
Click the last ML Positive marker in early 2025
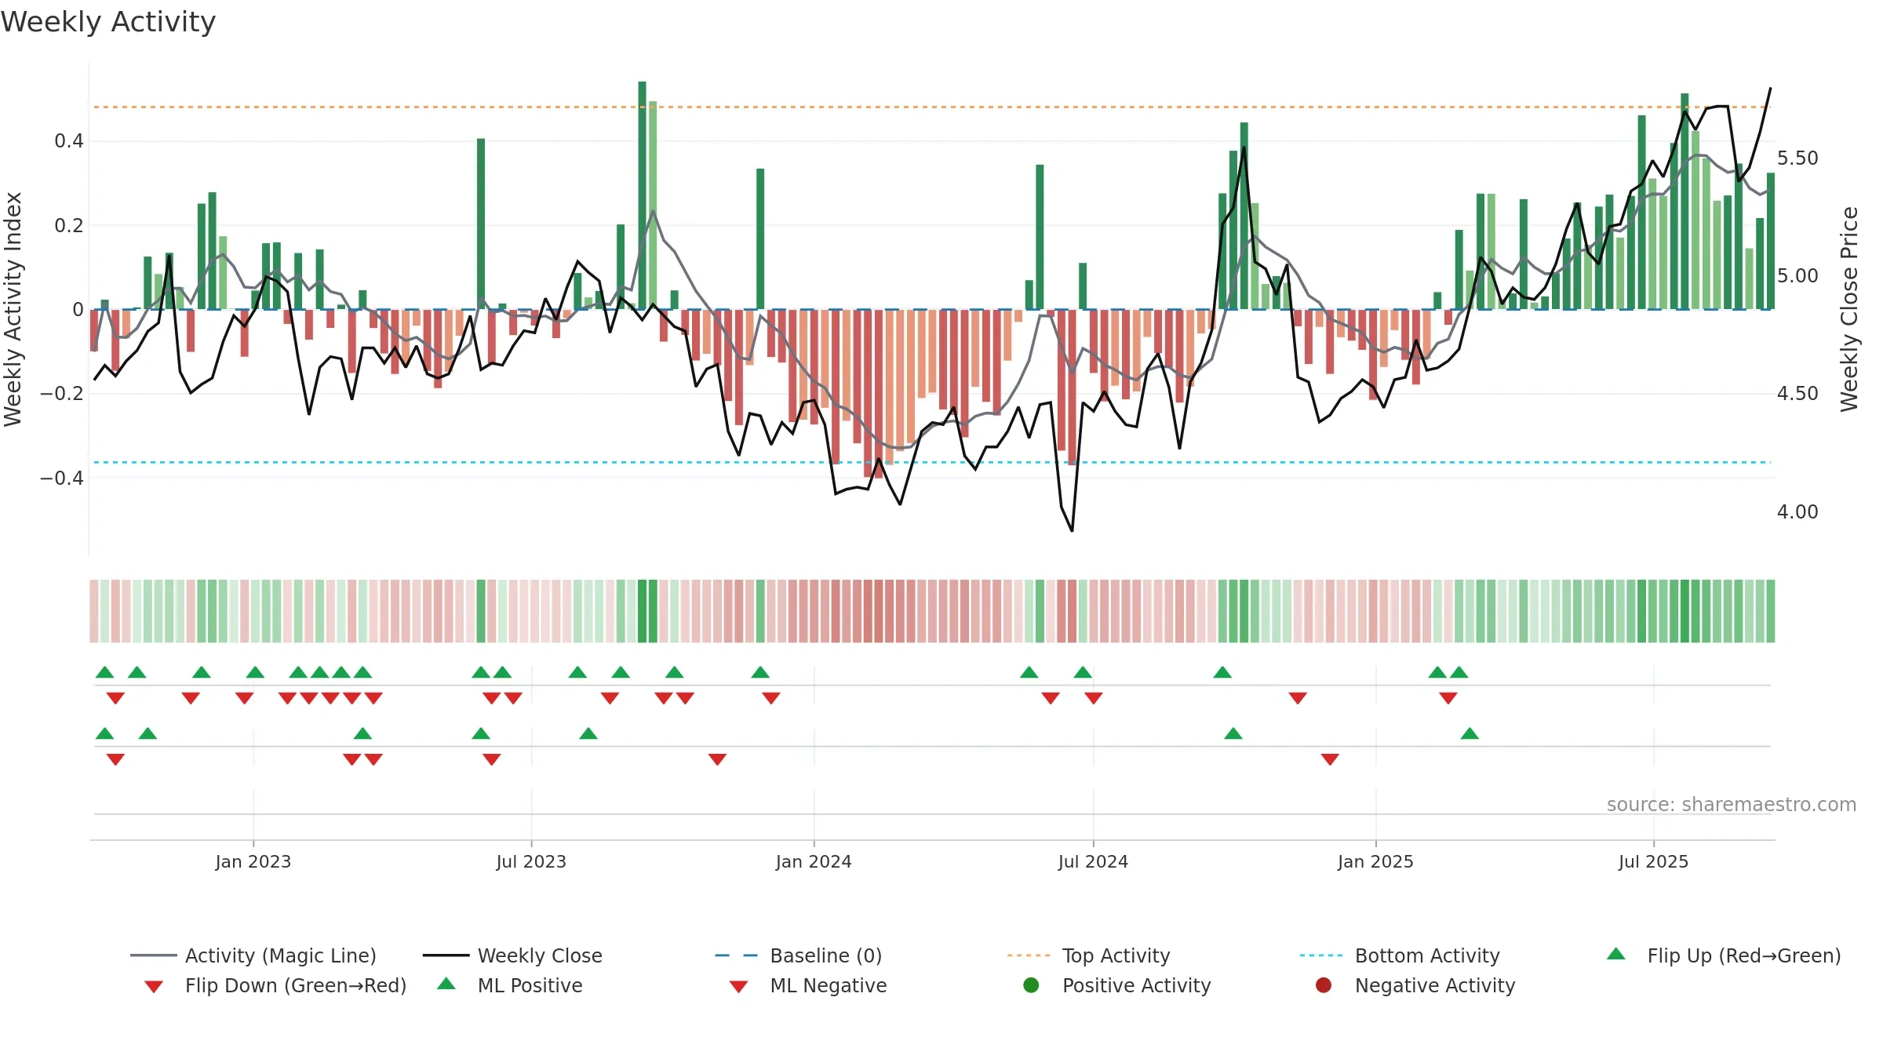1470,733
